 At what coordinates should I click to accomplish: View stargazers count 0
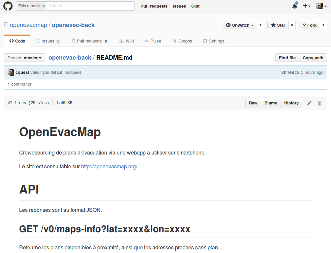point(292,25)
